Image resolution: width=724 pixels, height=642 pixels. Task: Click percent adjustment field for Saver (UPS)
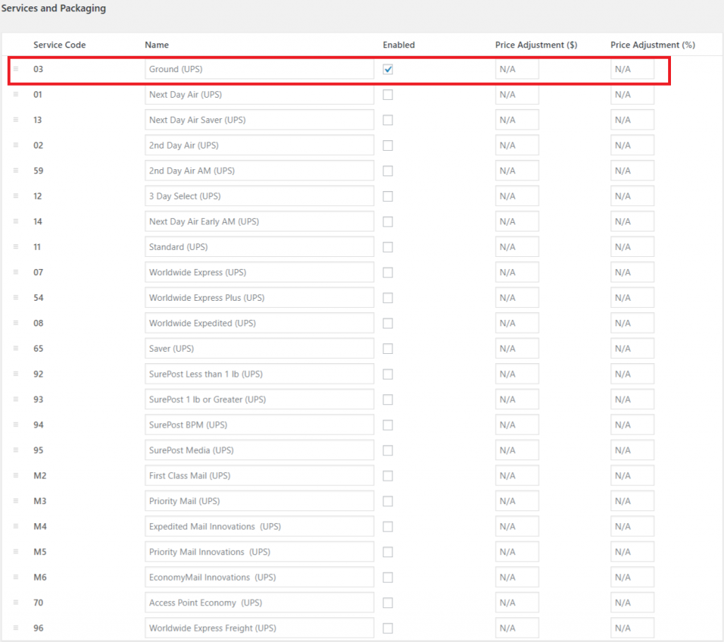click(x=632, y=348)
